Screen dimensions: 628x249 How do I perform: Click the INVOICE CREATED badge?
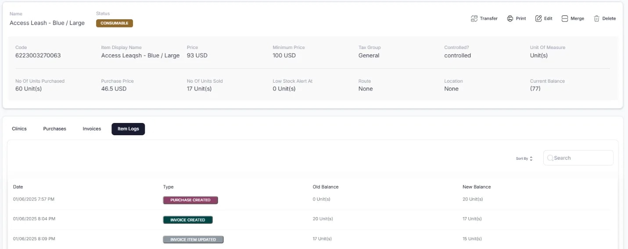tap(188, 220)
